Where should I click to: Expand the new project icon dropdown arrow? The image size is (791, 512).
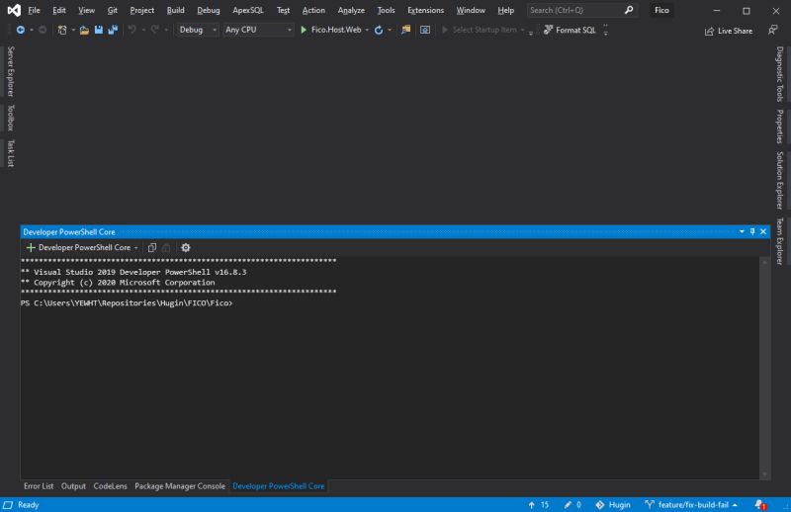(73, 31)
